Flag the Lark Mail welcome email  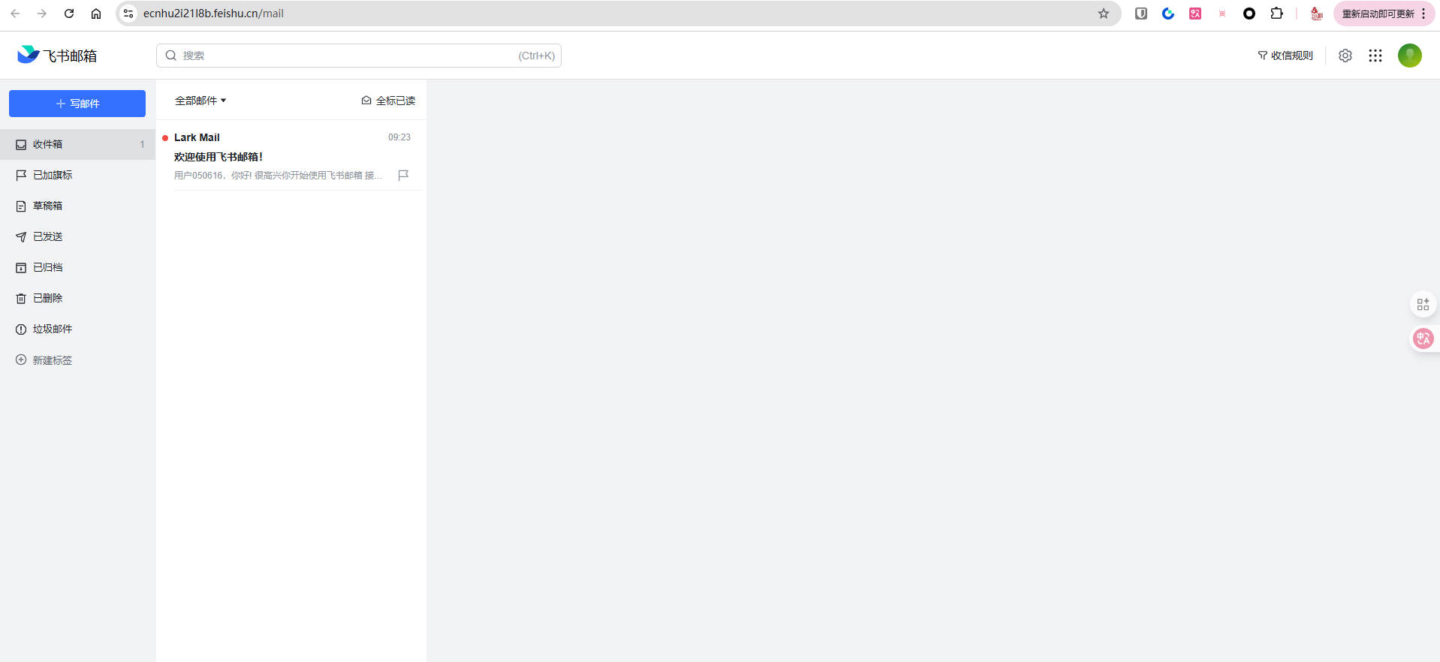point(403,175)
